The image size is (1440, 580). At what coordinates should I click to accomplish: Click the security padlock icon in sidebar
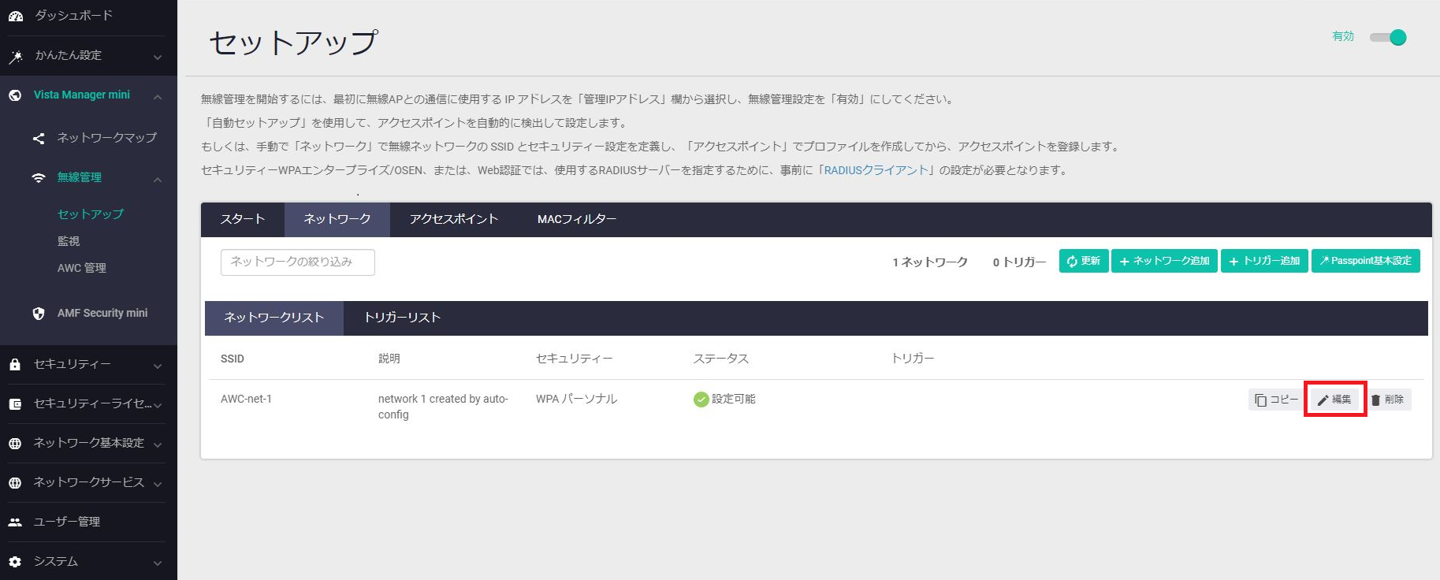(15, 365)
